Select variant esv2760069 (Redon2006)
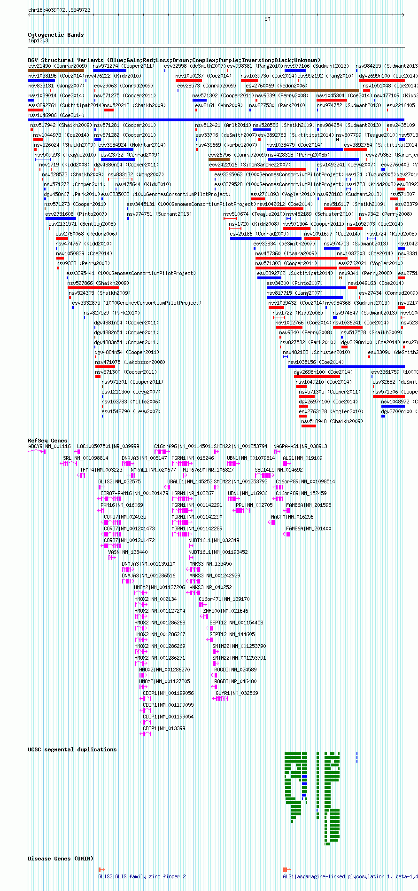This screenshot has width=418, height=891. coord(277,86)
